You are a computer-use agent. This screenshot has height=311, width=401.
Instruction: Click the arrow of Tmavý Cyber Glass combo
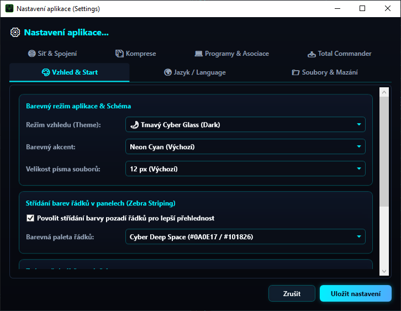(359, 124)
